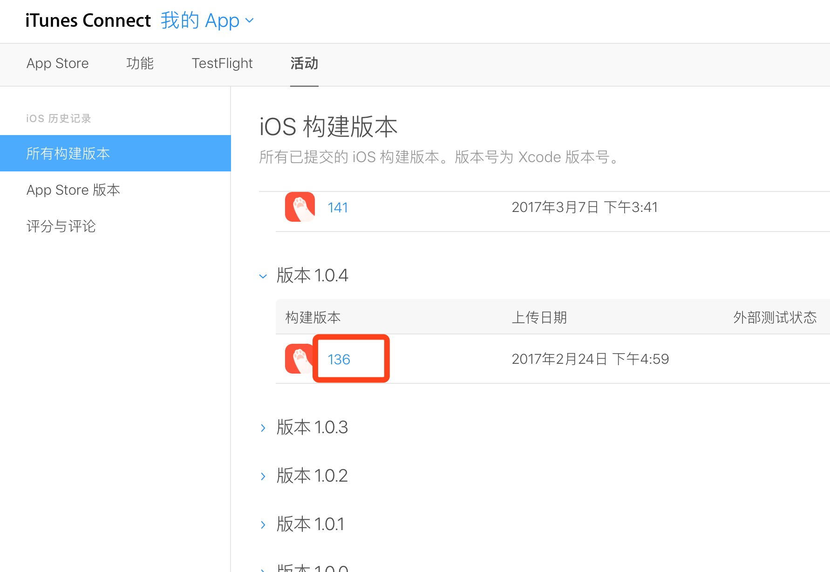Click the iOS 历史记录 sidebar label

pyautogui.click(x=59, y=118)
